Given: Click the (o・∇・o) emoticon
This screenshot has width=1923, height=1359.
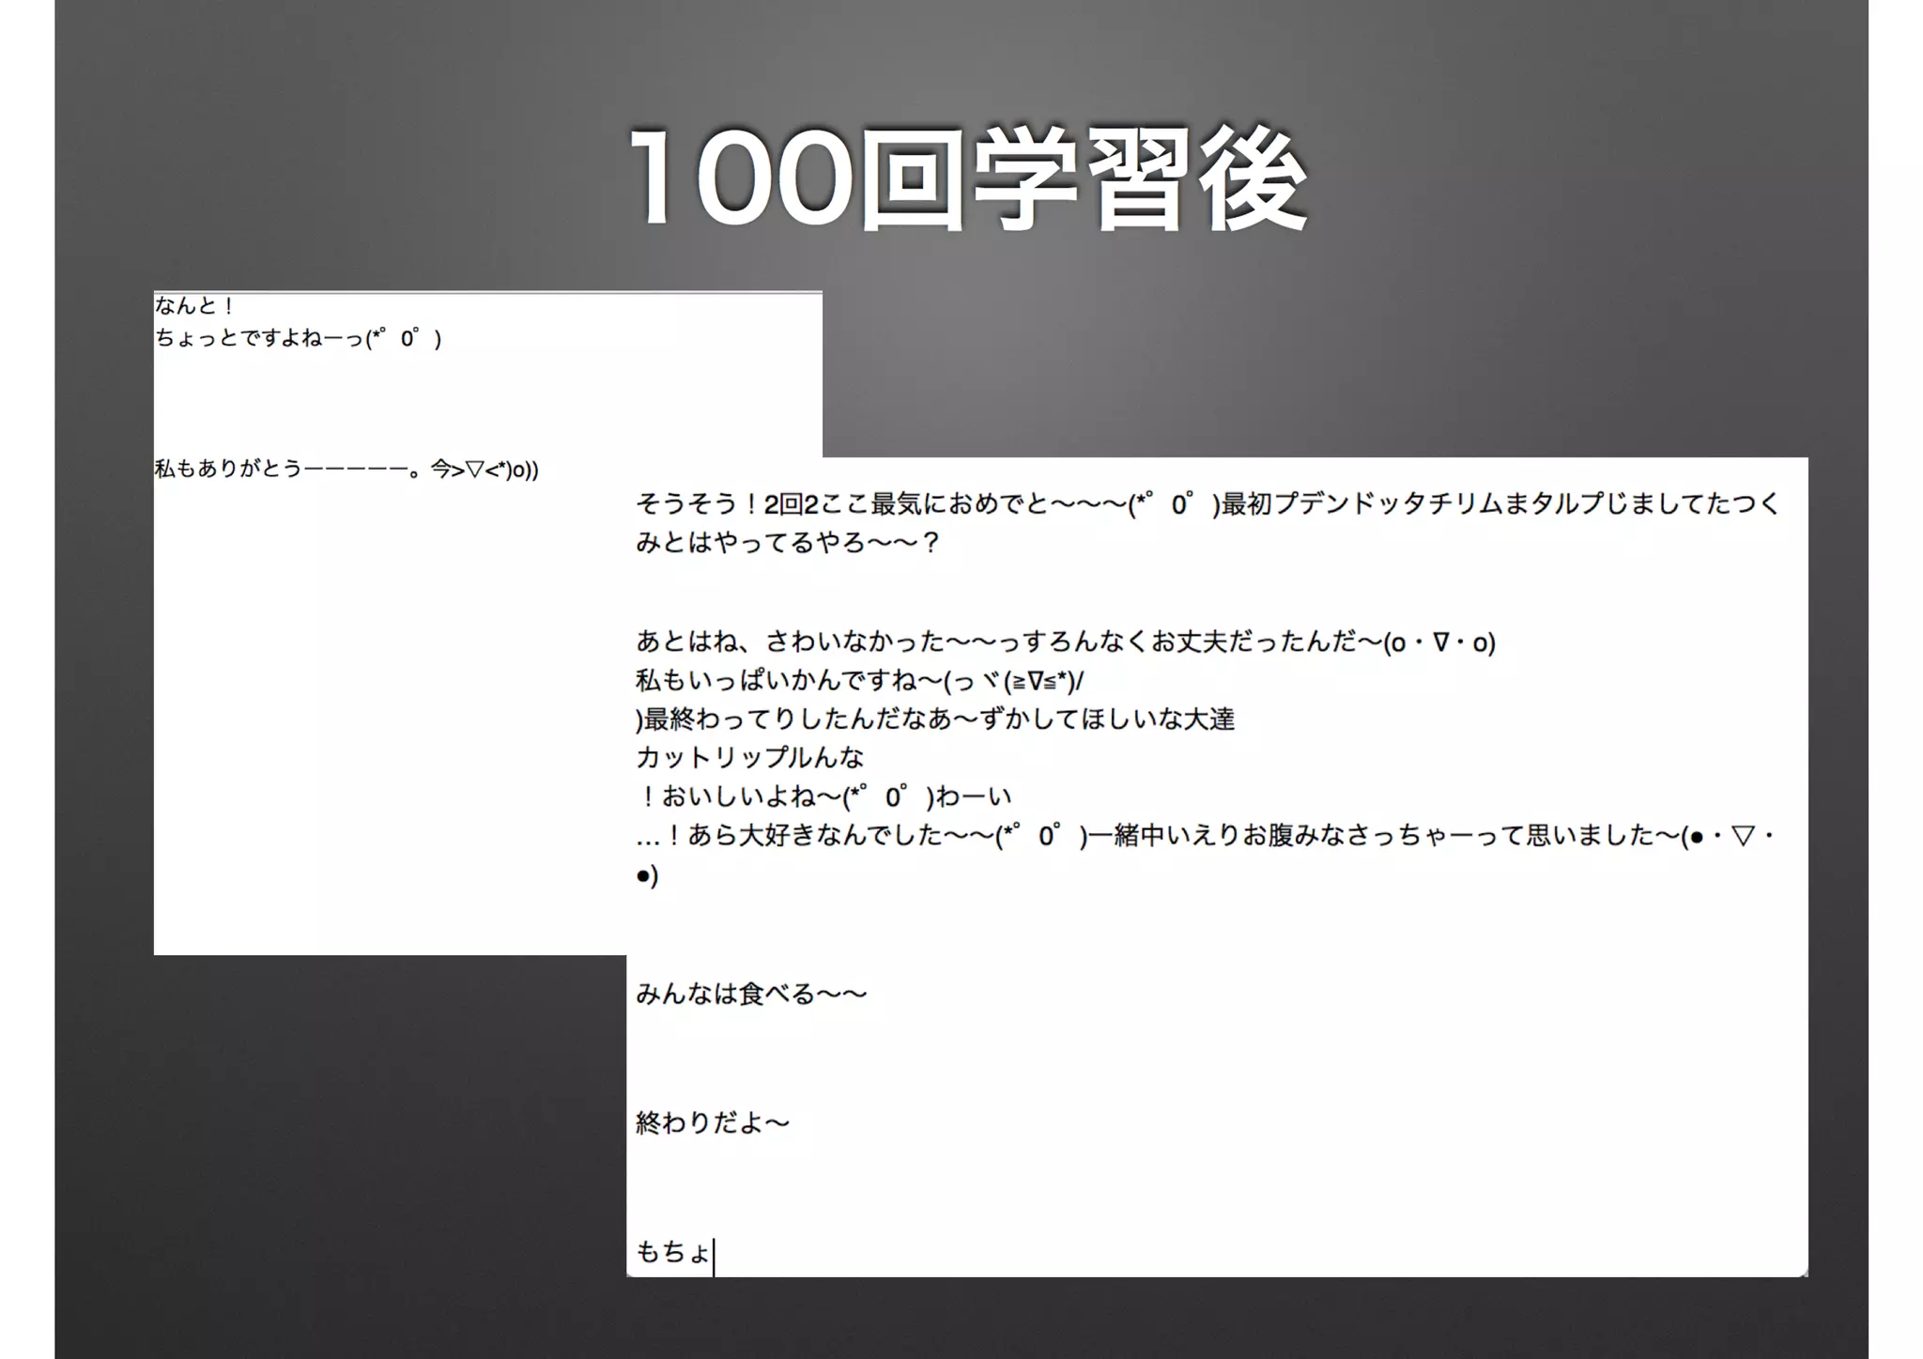Looking at the screenshot, I should coord(1439,643).
